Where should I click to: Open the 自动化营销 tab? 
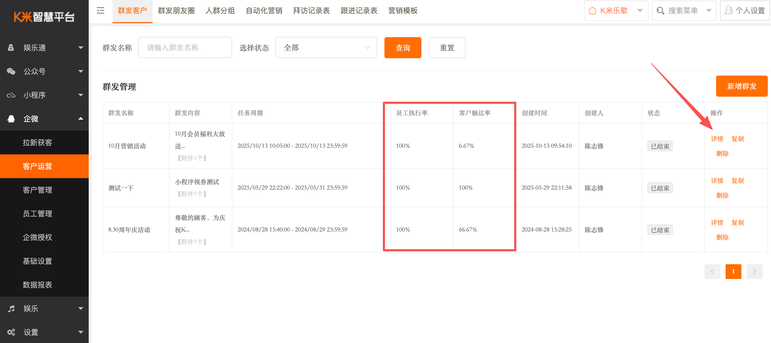(x=264, y=11)
